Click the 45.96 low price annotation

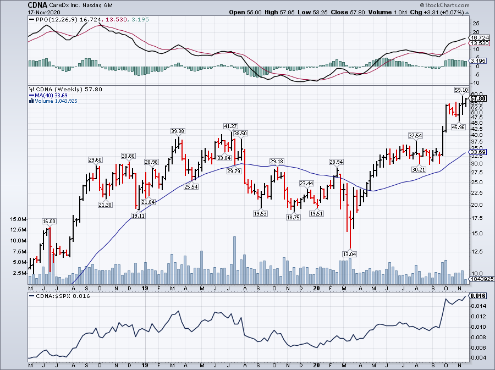point(458,127)
